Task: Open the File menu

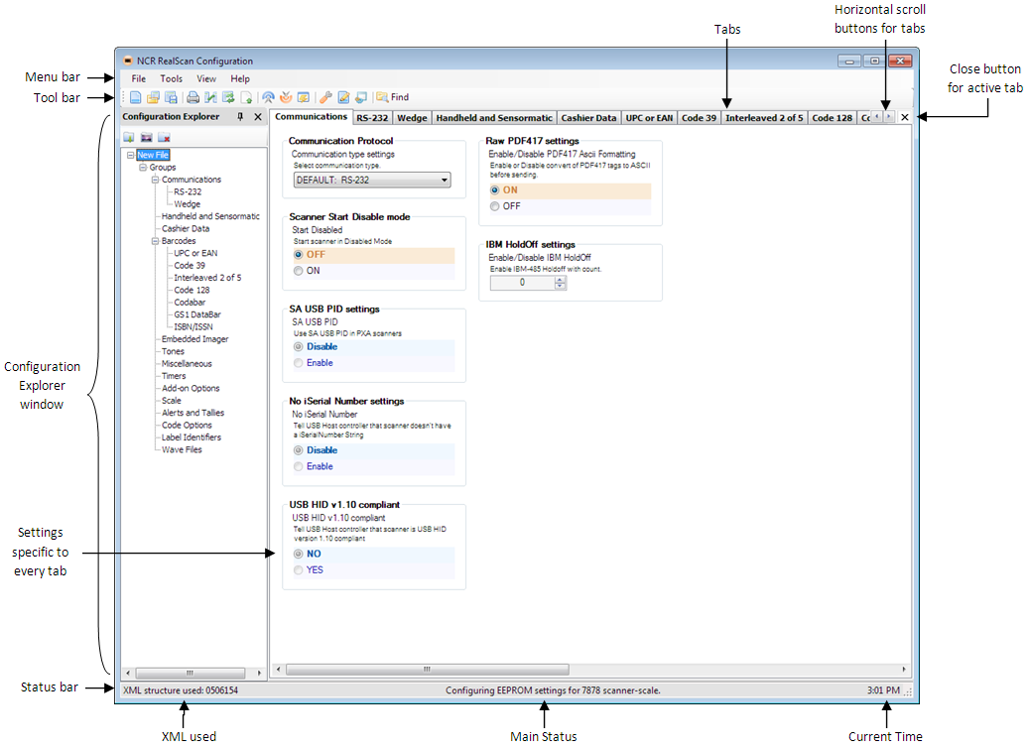Action: click(x=139, y=78)
